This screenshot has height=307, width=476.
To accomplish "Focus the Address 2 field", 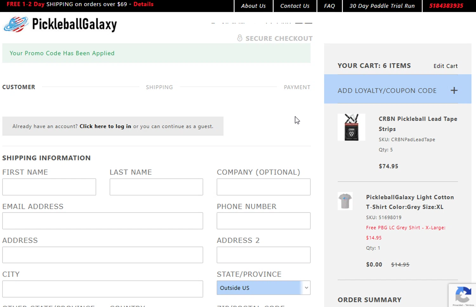I will [263, 255].
